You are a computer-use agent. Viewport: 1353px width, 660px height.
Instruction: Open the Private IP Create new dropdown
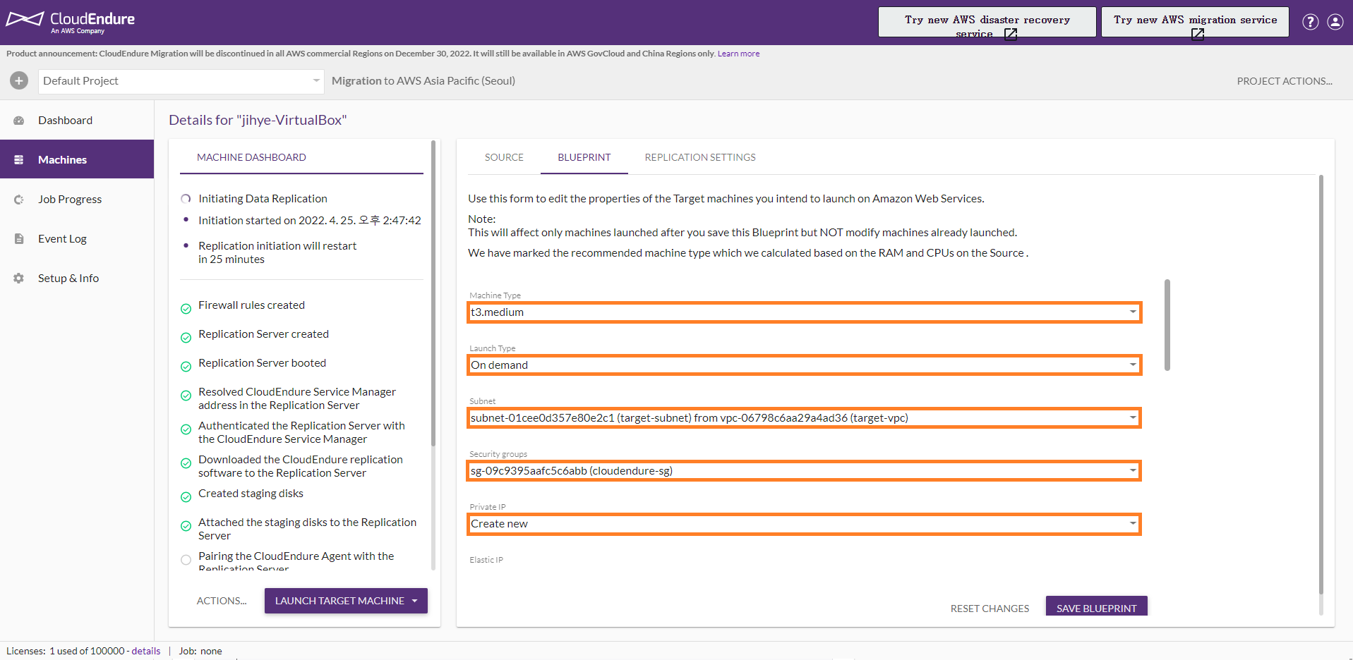click(x=804, y=524)
